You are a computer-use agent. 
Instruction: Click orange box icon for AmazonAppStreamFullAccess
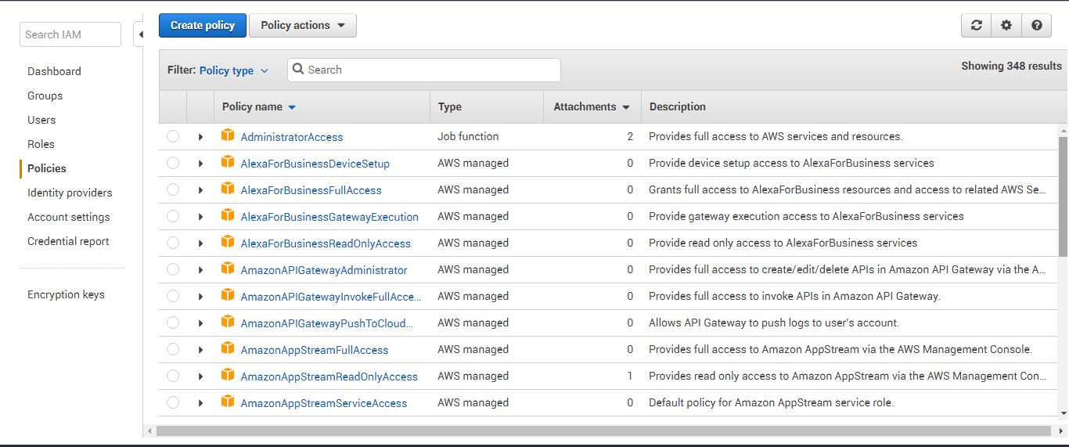pyautogui.click(x=228, y=348)
